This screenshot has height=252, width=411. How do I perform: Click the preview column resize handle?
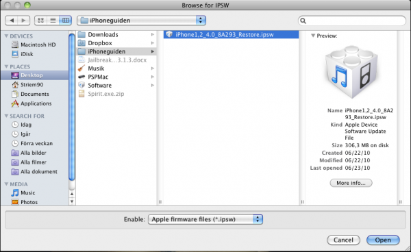coord(400,202)
